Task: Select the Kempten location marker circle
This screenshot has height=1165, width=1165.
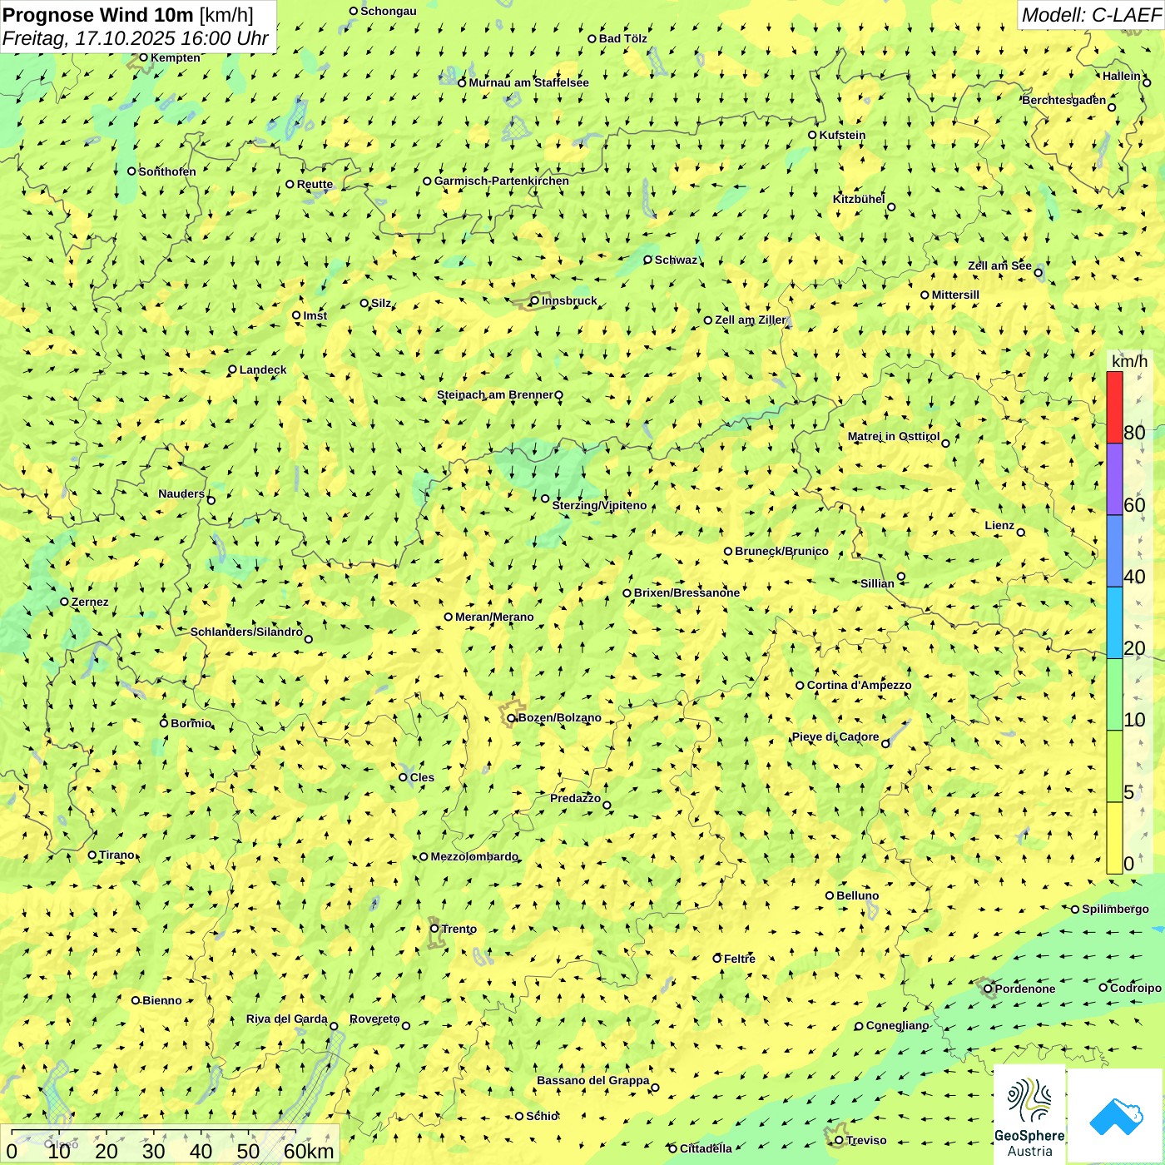Action: (x=143, y=57)
